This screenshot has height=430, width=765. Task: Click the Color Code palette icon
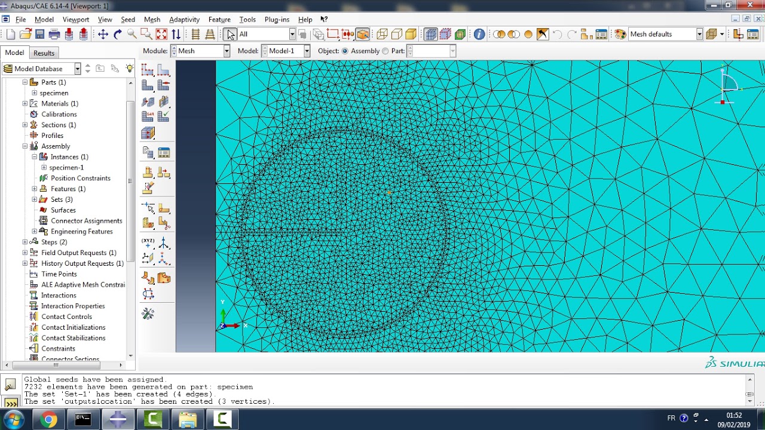point(620,34)
